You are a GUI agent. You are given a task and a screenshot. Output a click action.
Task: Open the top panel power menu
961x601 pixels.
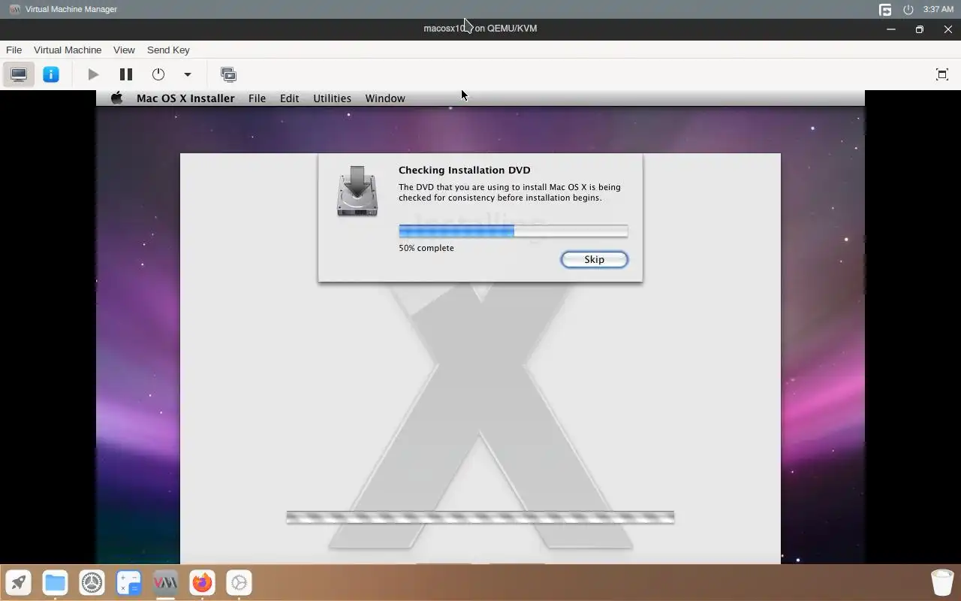(908, 9)
